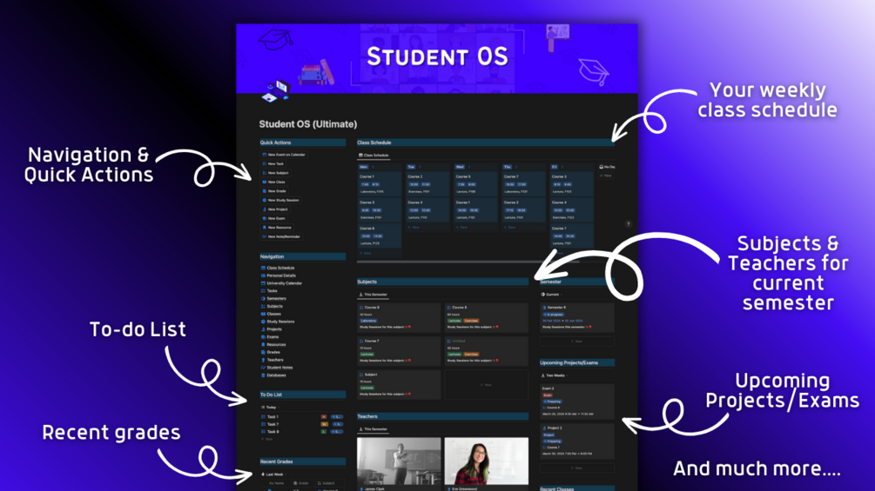Open Personal Details icon in Navigation

coord(264,275)
